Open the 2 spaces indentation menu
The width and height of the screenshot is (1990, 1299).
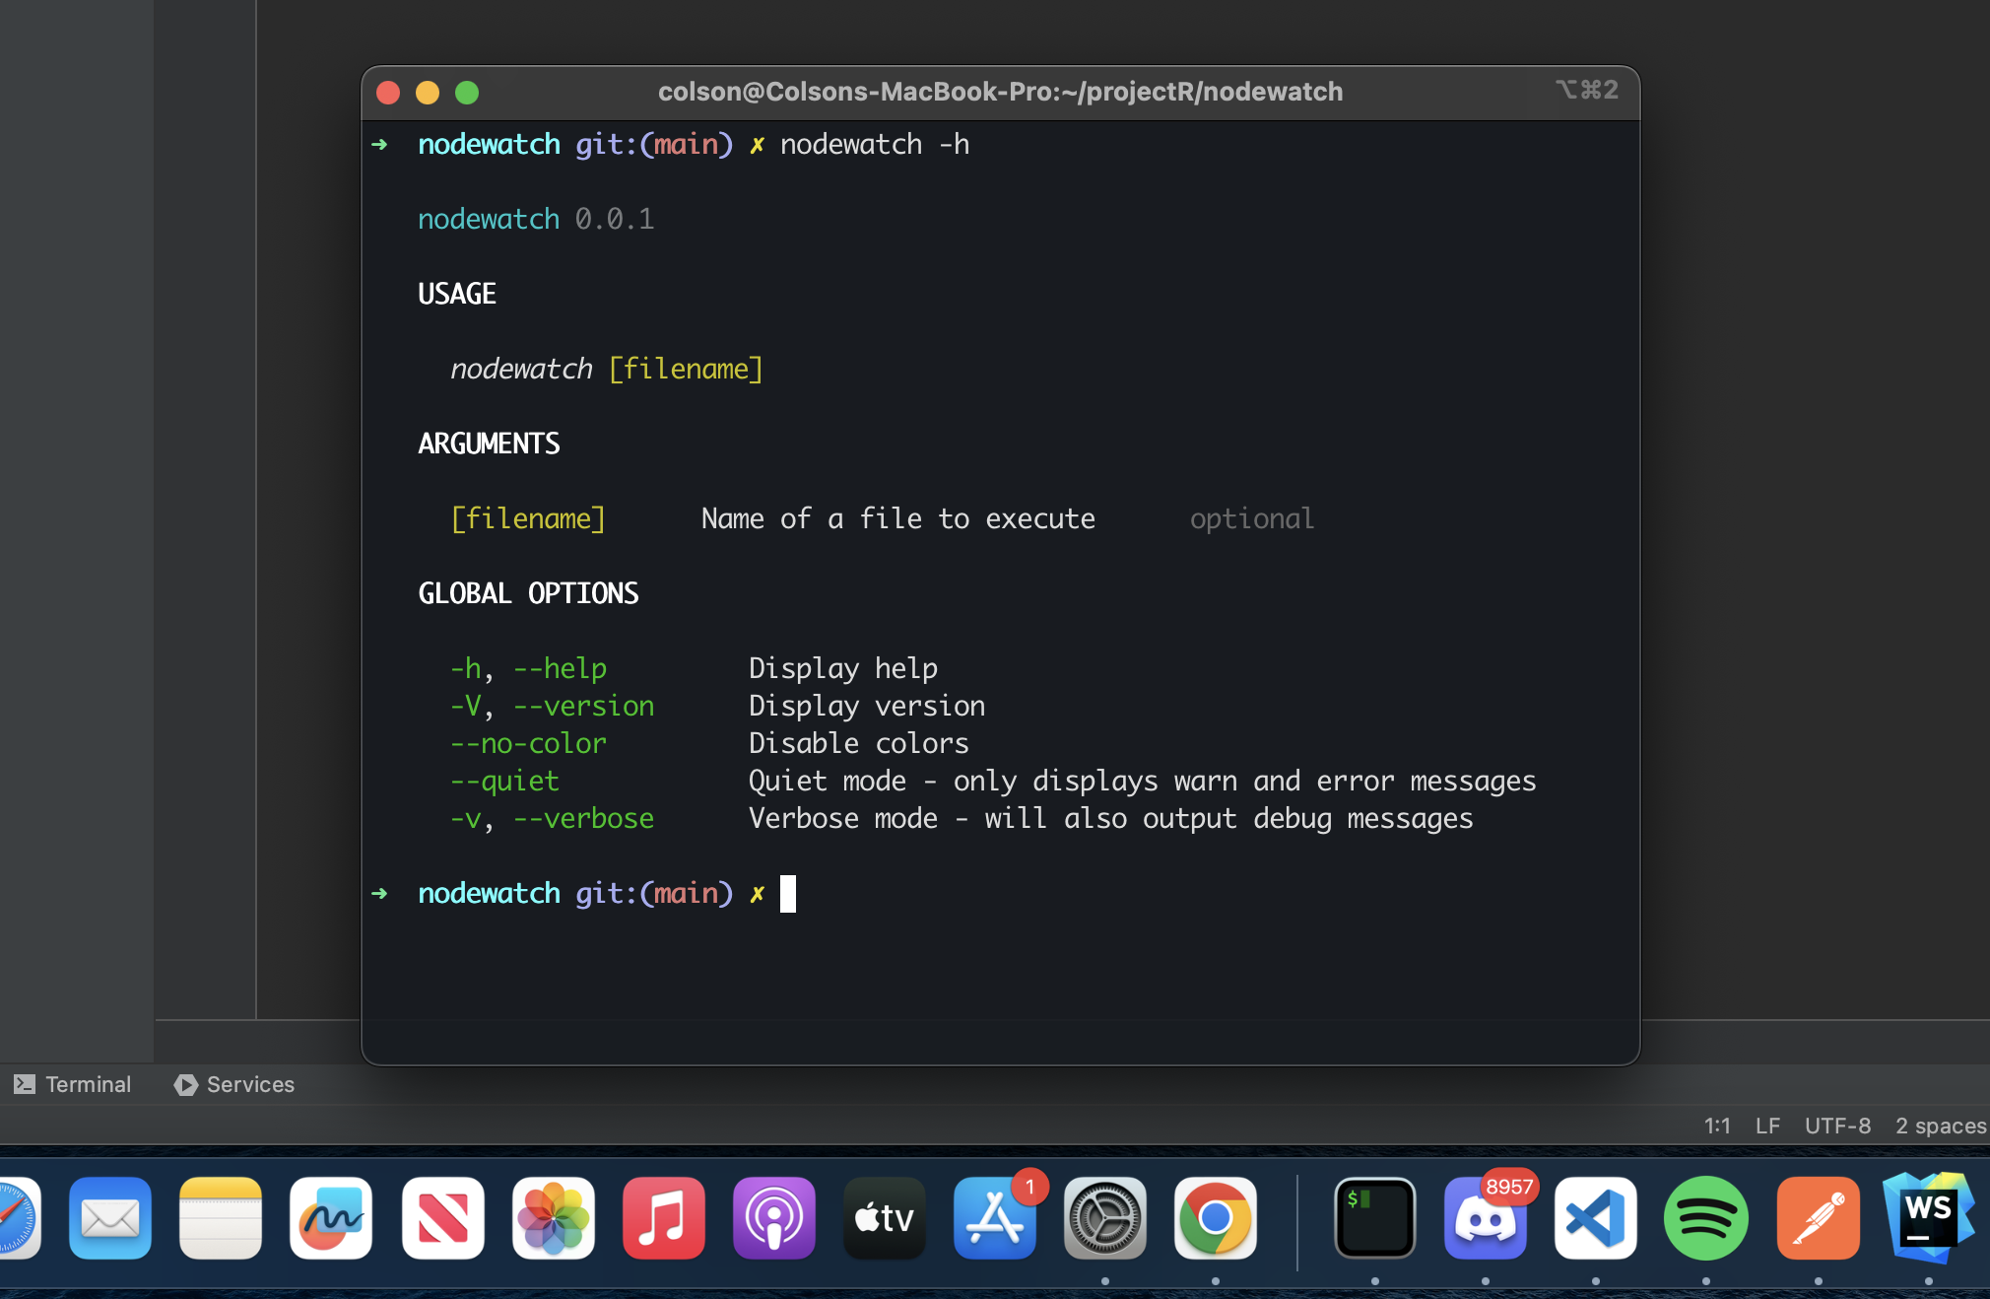(1940, 1126)
